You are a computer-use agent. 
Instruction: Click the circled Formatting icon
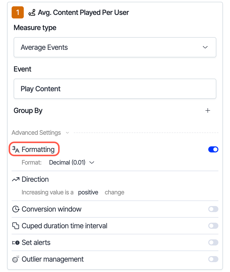point(16,149)
